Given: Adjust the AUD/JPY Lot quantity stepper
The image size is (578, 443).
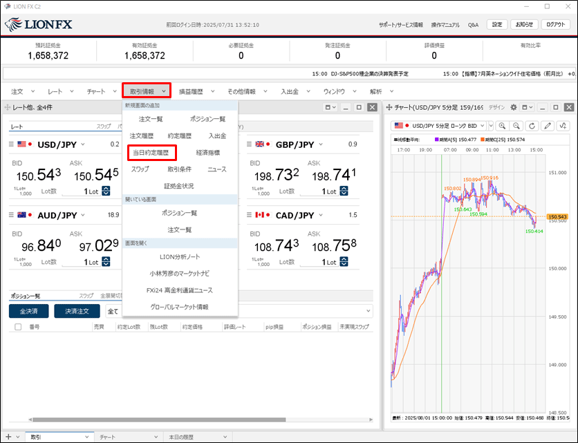Looking at the screenshot, I should pyautogui.click(x=106, y=262).
